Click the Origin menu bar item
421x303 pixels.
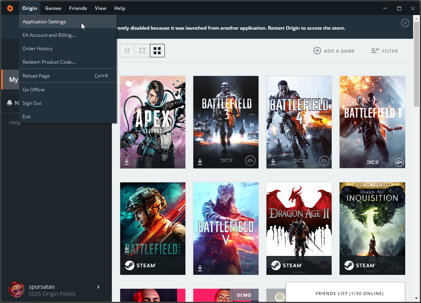[x=30, y=8]
